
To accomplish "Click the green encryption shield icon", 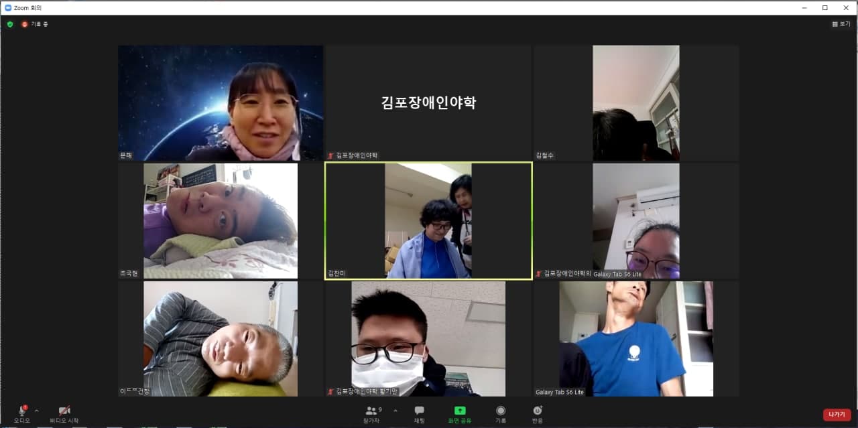I will pyautogui.click(x=10, y=24).
